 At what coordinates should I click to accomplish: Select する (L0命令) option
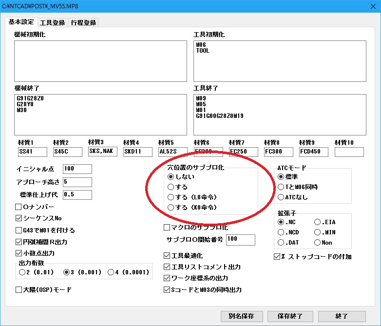(171, 197)
